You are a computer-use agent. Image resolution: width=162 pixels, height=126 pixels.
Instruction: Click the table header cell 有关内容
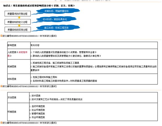(94, 45)
